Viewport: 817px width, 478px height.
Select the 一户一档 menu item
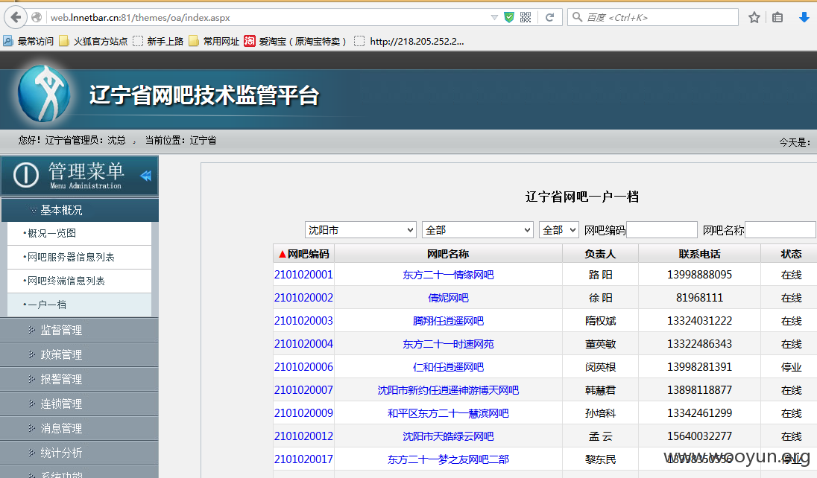pyautogui.click(x=79, y=305)
